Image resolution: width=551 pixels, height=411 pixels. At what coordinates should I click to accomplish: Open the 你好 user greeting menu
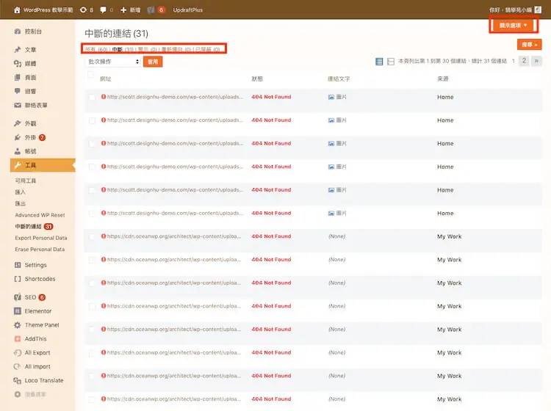coord(511,10)
